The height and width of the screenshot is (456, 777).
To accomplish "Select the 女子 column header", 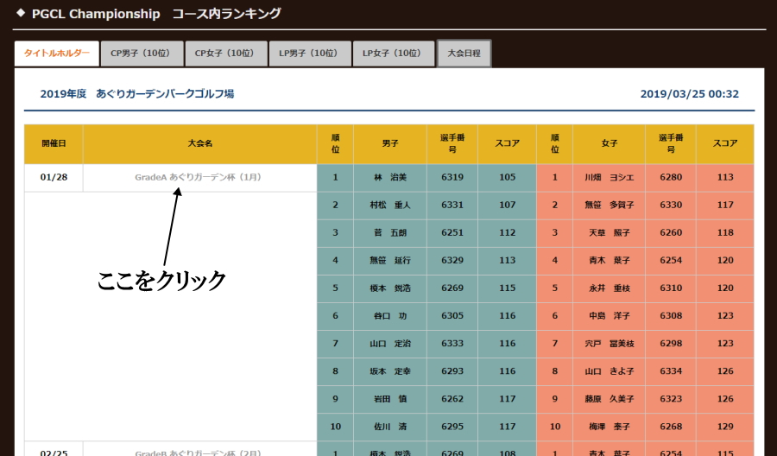I will [x=609, y=143].
